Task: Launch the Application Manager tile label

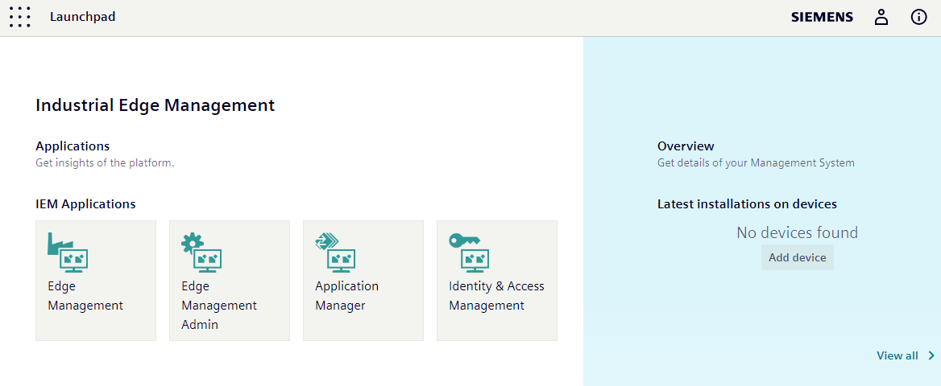Action: 346,296
